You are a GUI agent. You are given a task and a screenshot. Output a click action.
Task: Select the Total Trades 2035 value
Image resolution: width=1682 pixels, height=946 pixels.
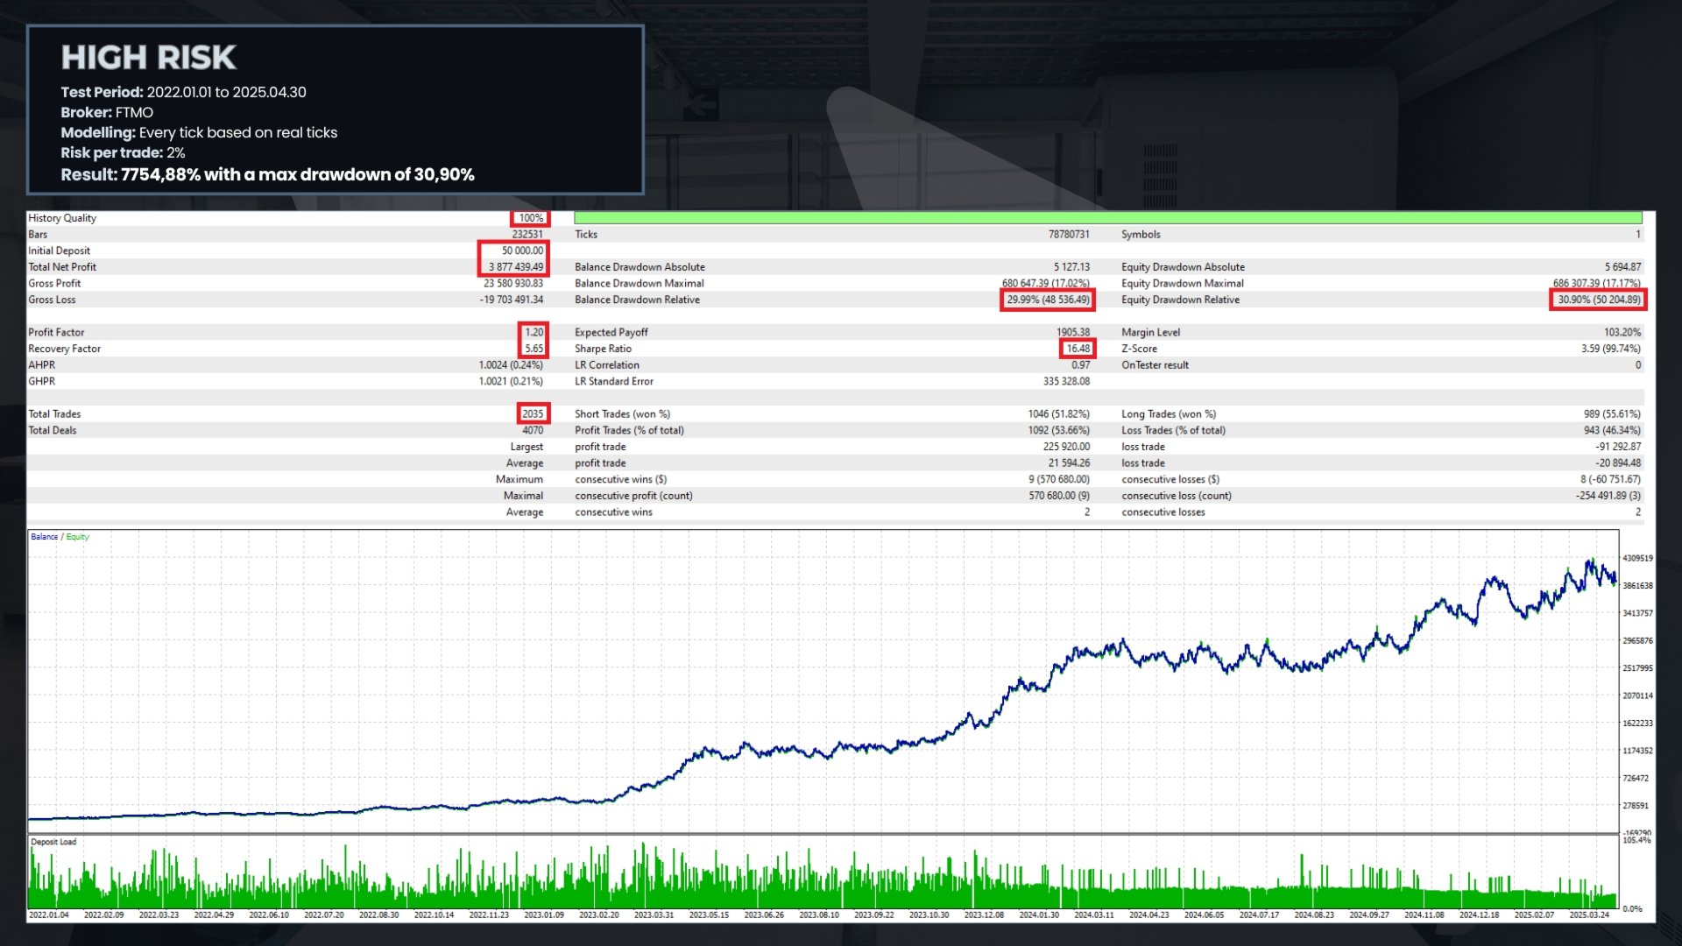tap(533, 414)
